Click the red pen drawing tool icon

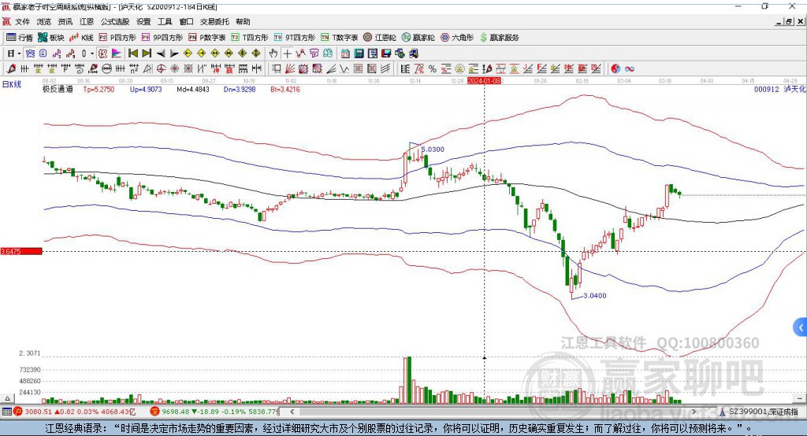11,68
